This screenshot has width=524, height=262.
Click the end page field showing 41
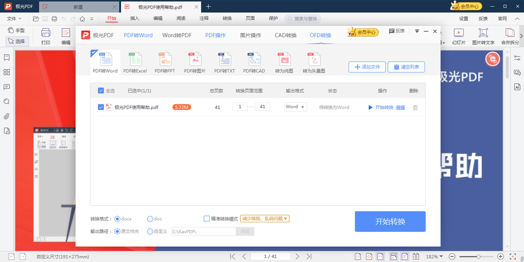(262, 107)
